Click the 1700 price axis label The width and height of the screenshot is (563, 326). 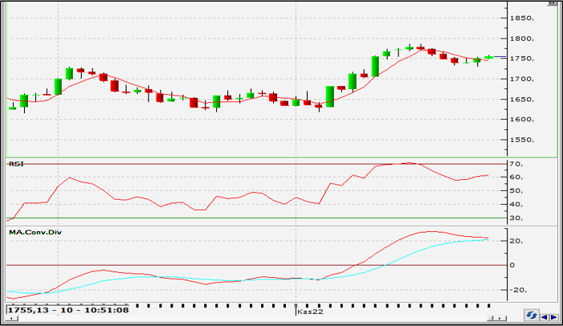click(x=522, y=79)
